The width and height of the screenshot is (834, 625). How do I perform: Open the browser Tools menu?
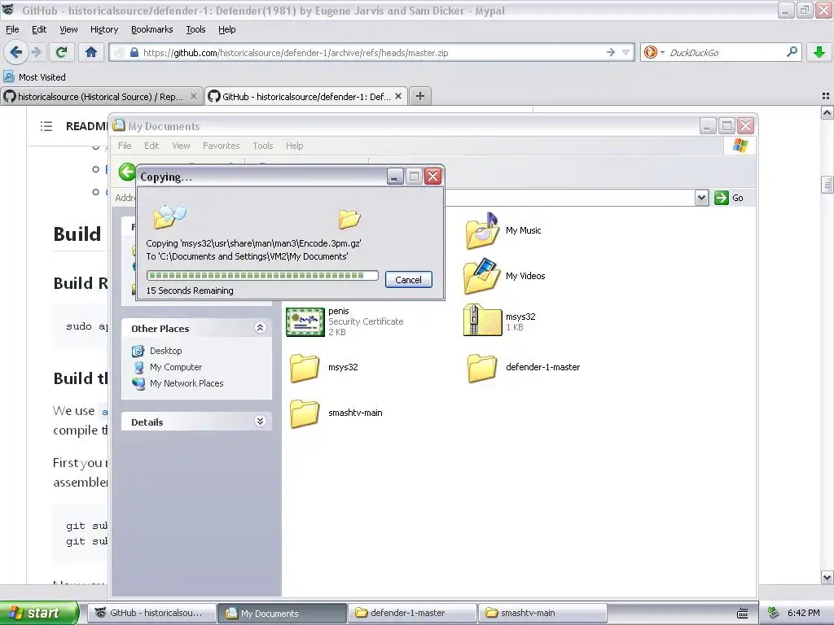tap(195, 29)
